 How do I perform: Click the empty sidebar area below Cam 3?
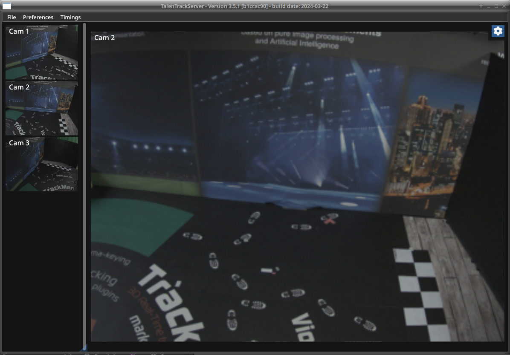click(x=42, y=268)
